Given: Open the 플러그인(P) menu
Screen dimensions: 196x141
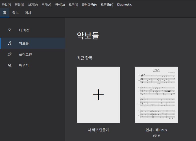Looking at the screenshot, I should (x=89, y=5).
